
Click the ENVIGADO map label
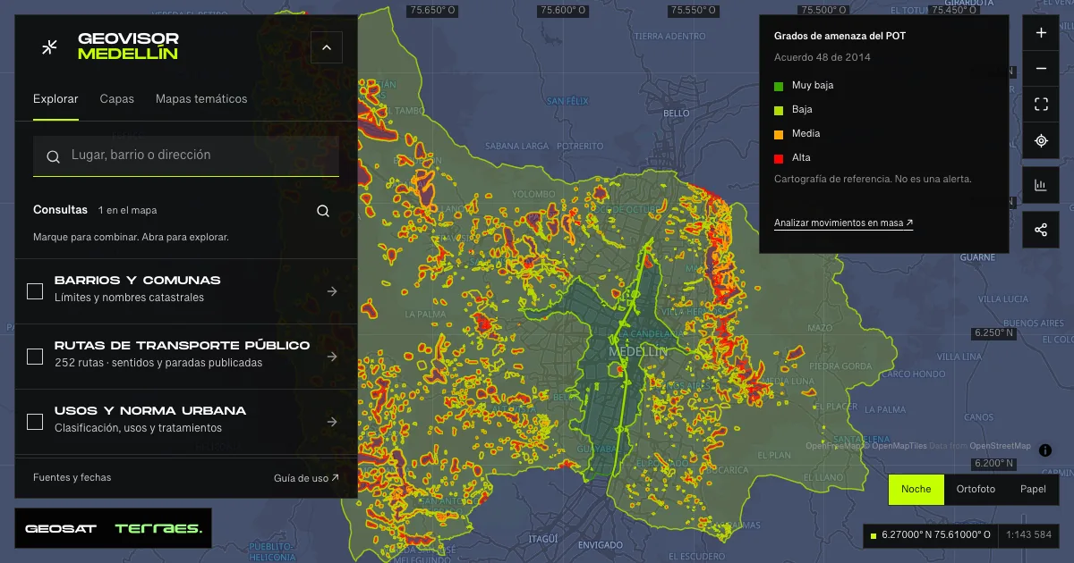601,545
